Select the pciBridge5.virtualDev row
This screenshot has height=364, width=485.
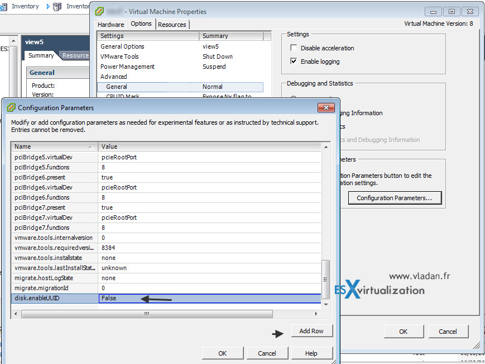166,157
